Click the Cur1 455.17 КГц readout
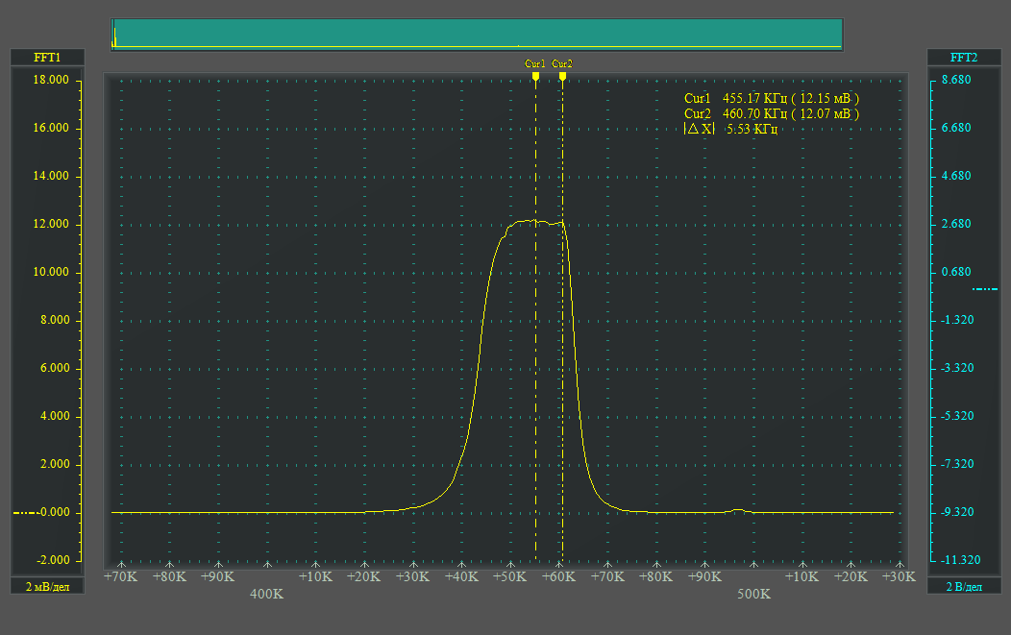The image size is (1011, 635). click(771, 99)
